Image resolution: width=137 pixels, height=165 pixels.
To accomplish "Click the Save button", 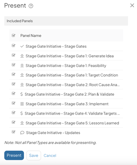I will click(x=34, y=155).
